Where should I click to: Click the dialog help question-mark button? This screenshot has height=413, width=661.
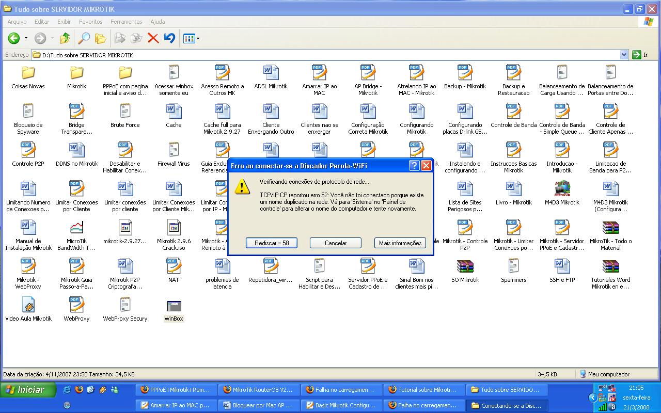click(414, 166)
